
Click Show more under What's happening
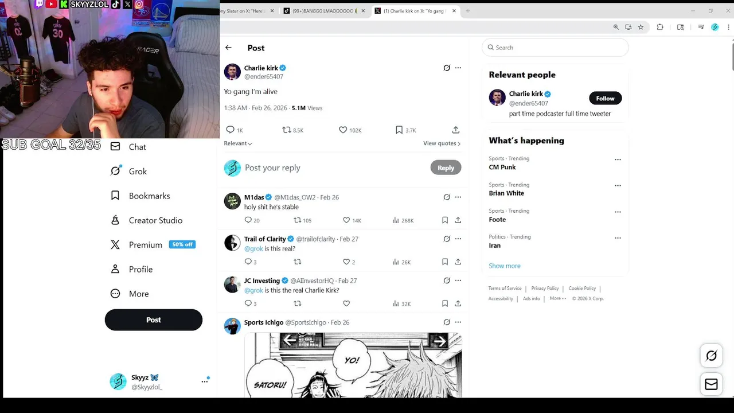[x=505, y=266]
